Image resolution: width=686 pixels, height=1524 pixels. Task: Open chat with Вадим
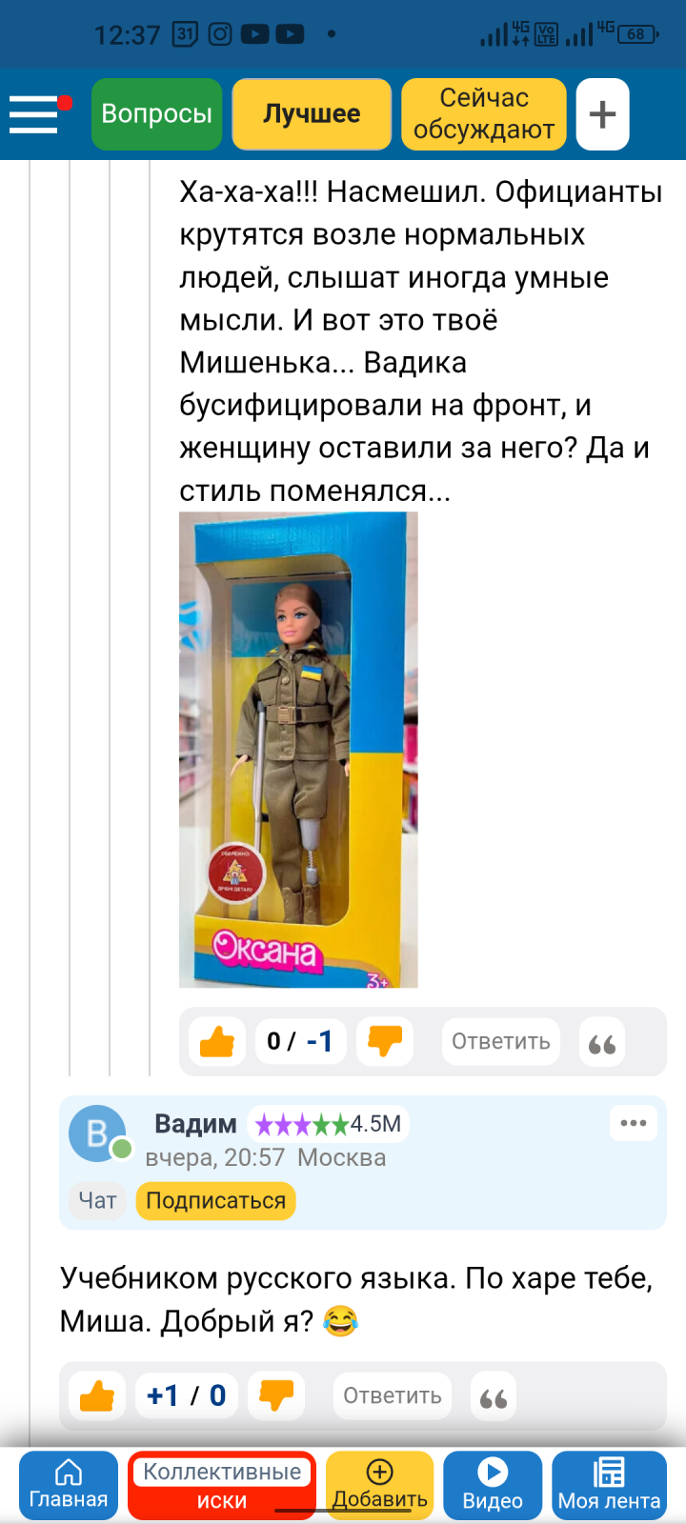97,1200
